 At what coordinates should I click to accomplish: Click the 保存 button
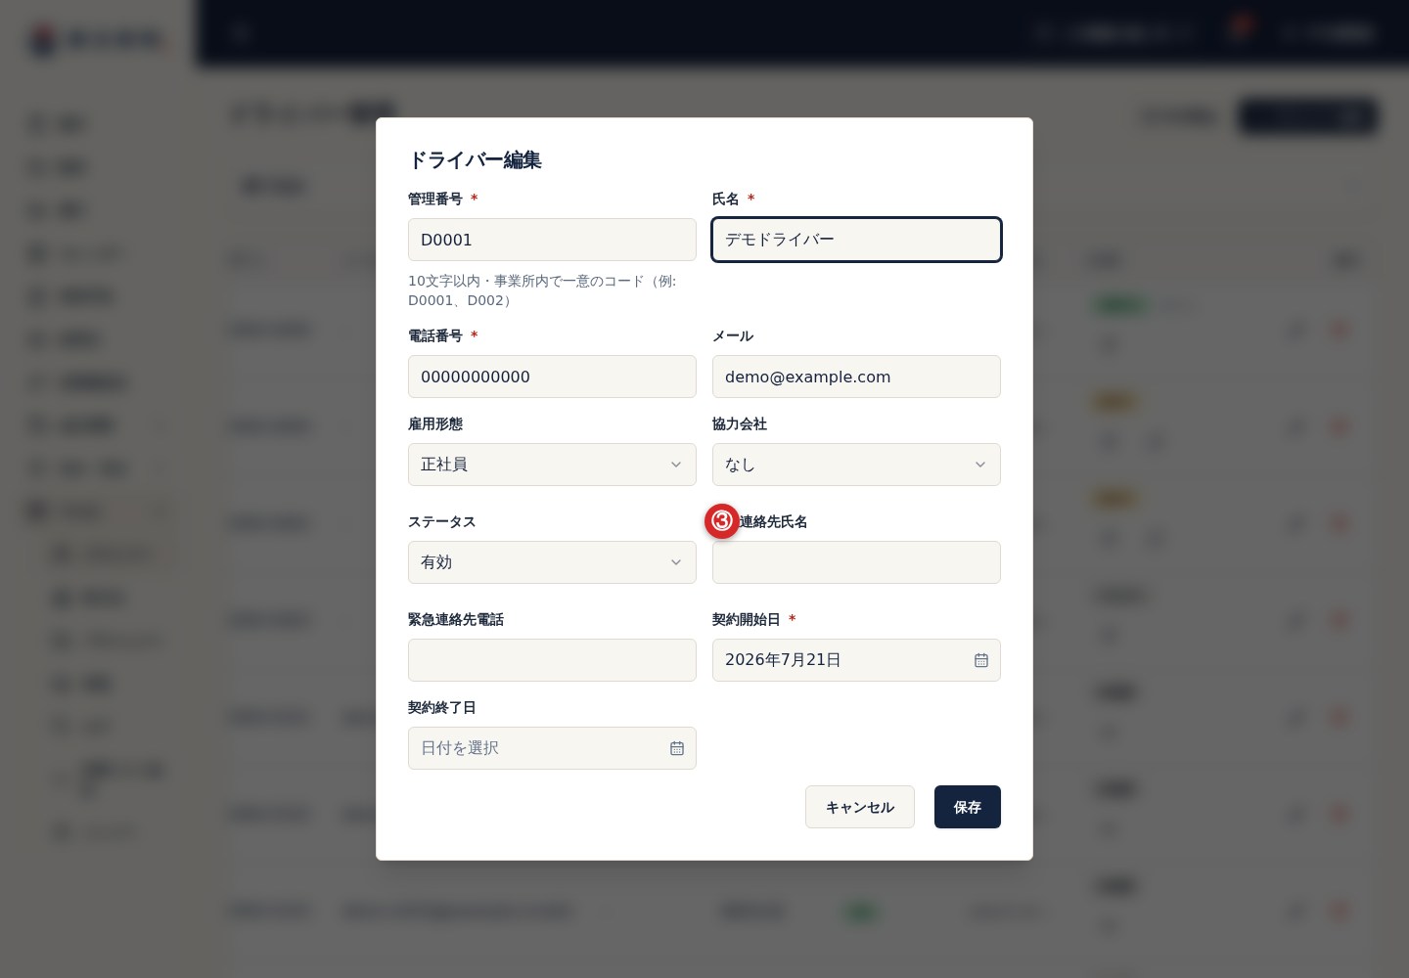pos(967,807)
